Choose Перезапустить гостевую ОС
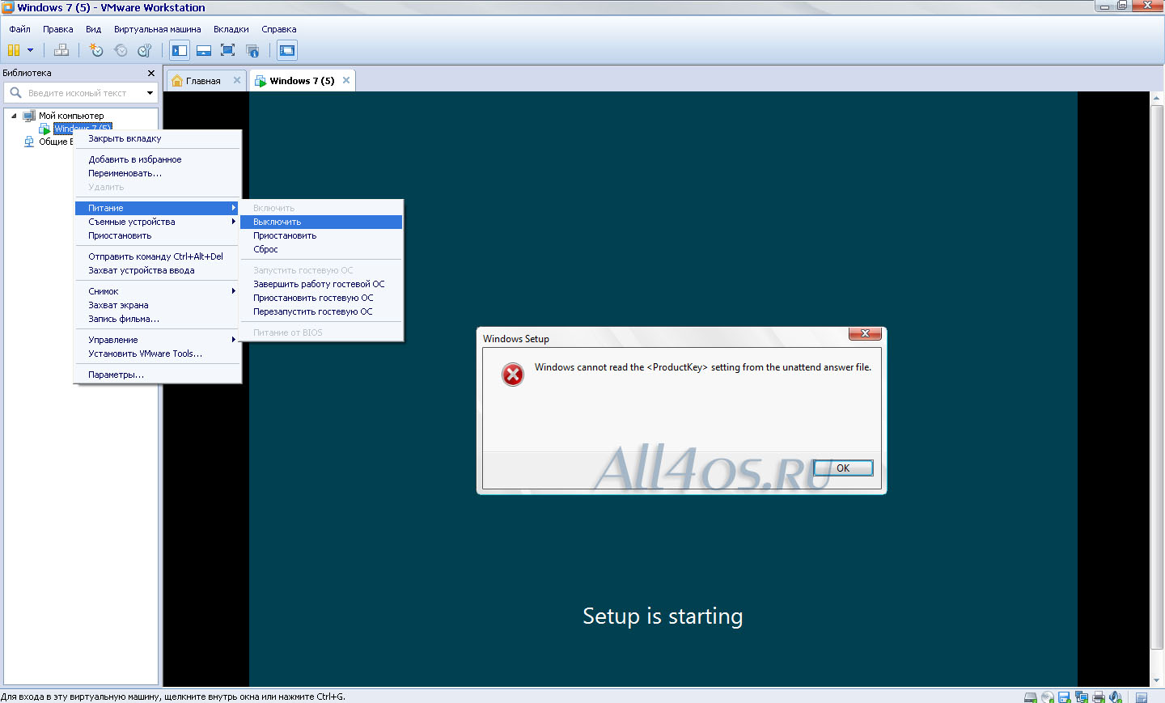1165x703 pixels. (321, 311)
